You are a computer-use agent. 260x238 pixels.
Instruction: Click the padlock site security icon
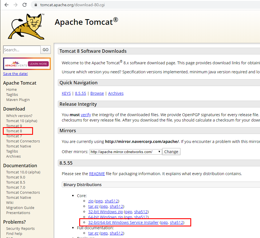(x=36, y=5)
